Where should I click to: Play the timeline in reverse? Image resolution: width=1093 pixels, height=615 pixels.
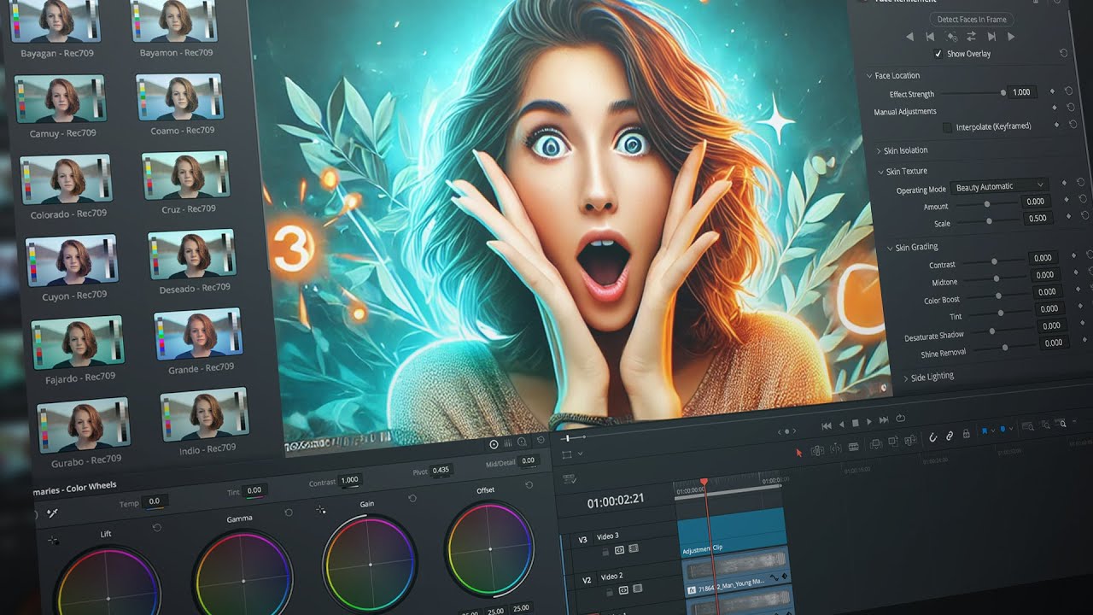point(841,425)
